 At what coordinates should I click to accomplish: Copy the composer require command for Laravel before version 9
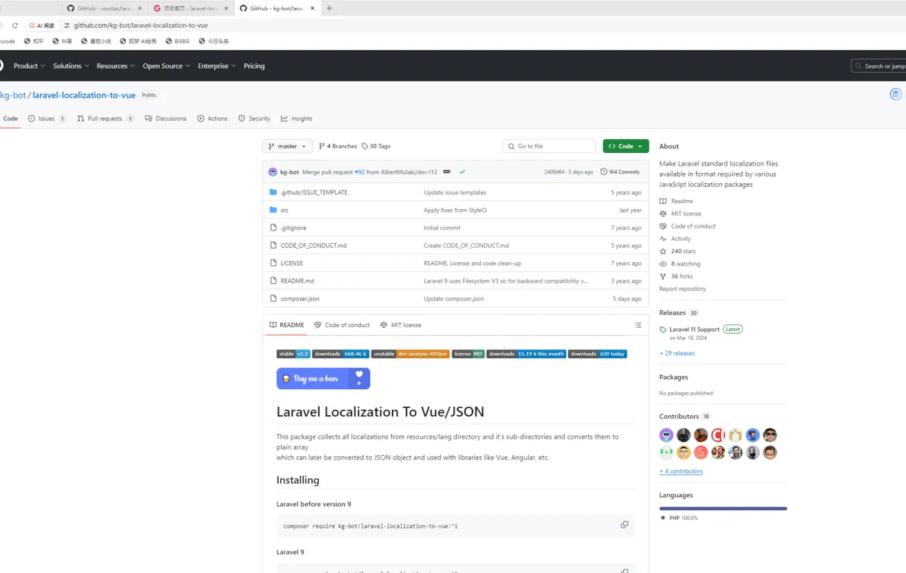point(624,525)
